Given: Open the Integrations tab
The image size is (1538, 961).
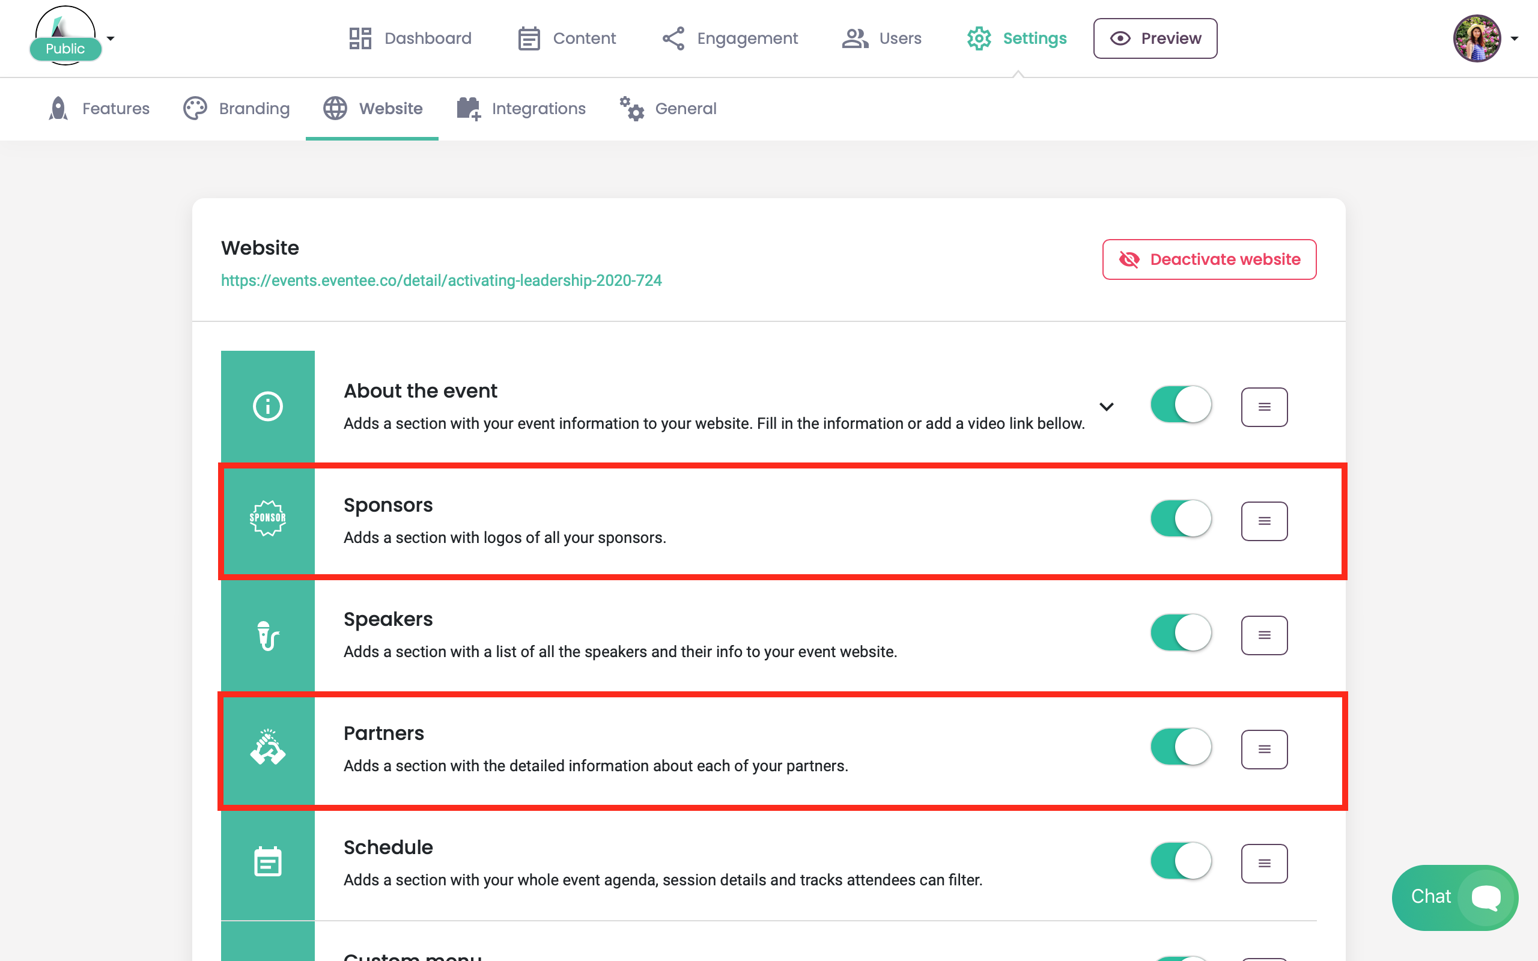Looking at the screenshot, I should pyautogui.click(x=520, y=109).
